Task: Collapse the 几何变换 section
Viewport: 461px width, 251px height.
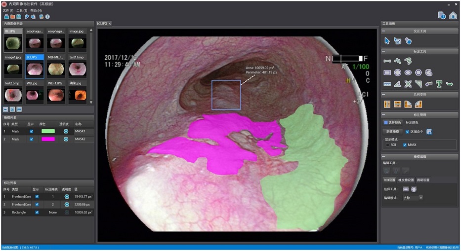Action: pyautogui.click(x=383, y=95)
